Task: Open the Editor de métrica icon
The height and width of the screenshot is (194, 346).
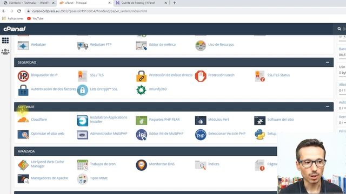Action: tap(142, 45)
